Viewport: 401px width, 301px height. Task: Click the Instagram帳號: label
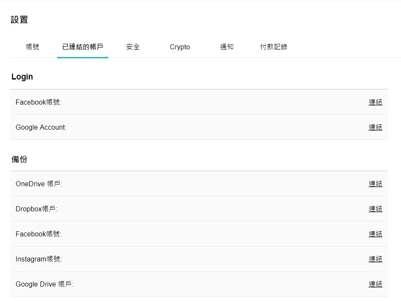click(x=39, y=259)
